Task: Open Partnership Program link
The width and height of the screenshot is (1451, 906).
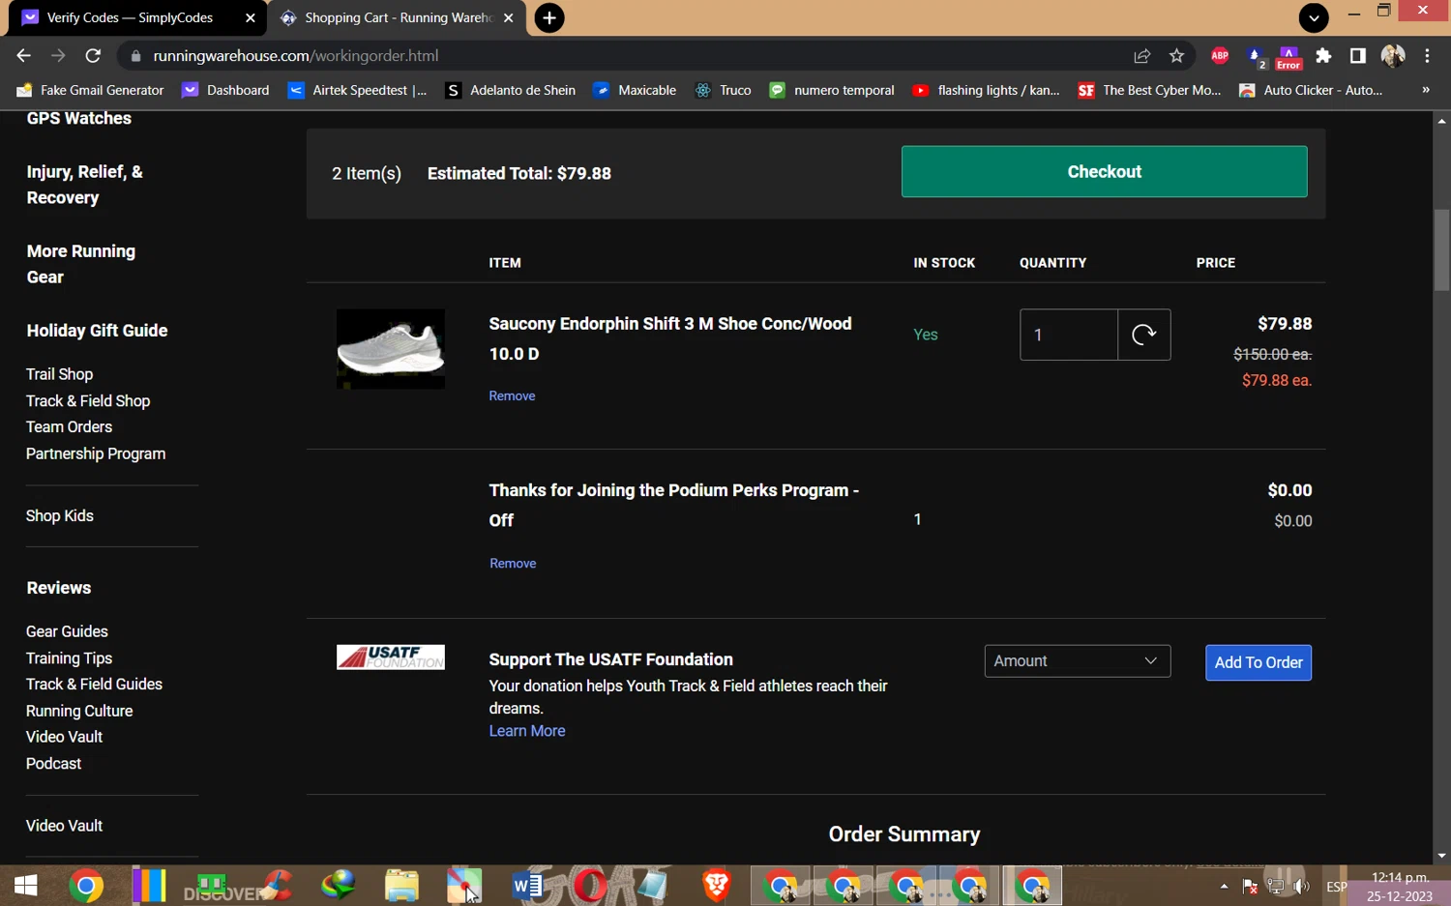Action: pyautogui.click(x=96, y=453)
